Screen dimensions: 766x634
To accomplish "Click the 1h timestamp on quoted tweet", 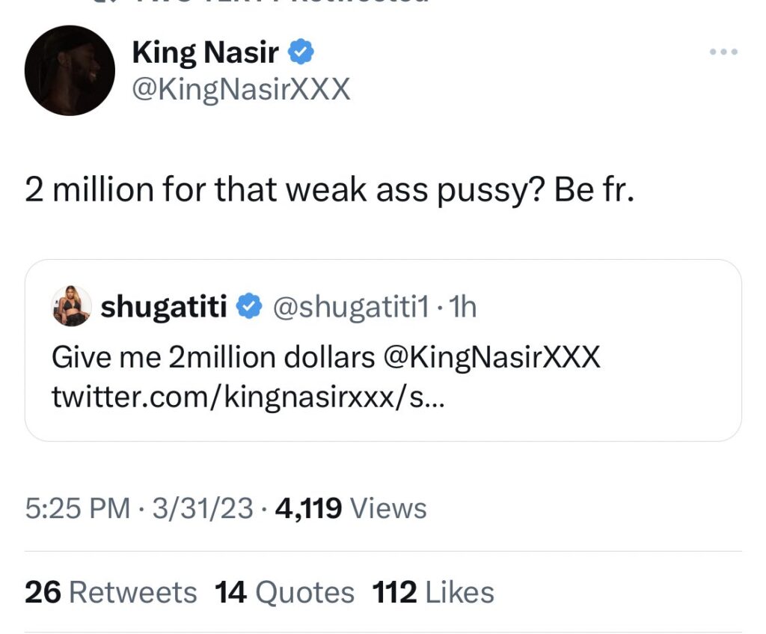I will (x=462, y=305).
